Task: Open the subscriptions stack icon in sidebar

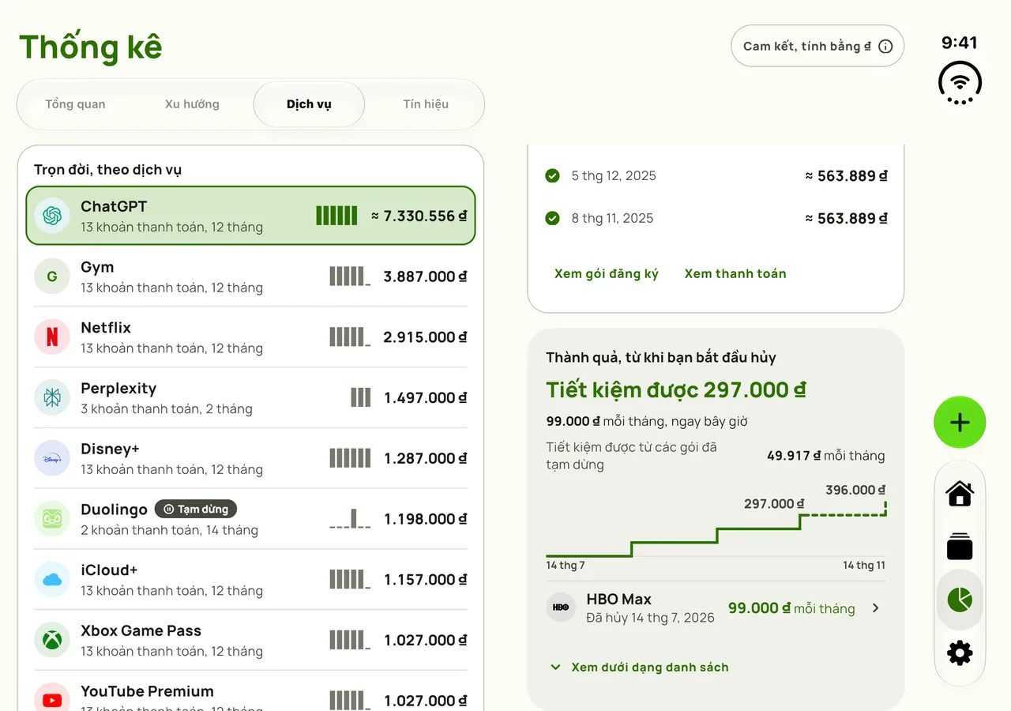Action: point(960,547)
